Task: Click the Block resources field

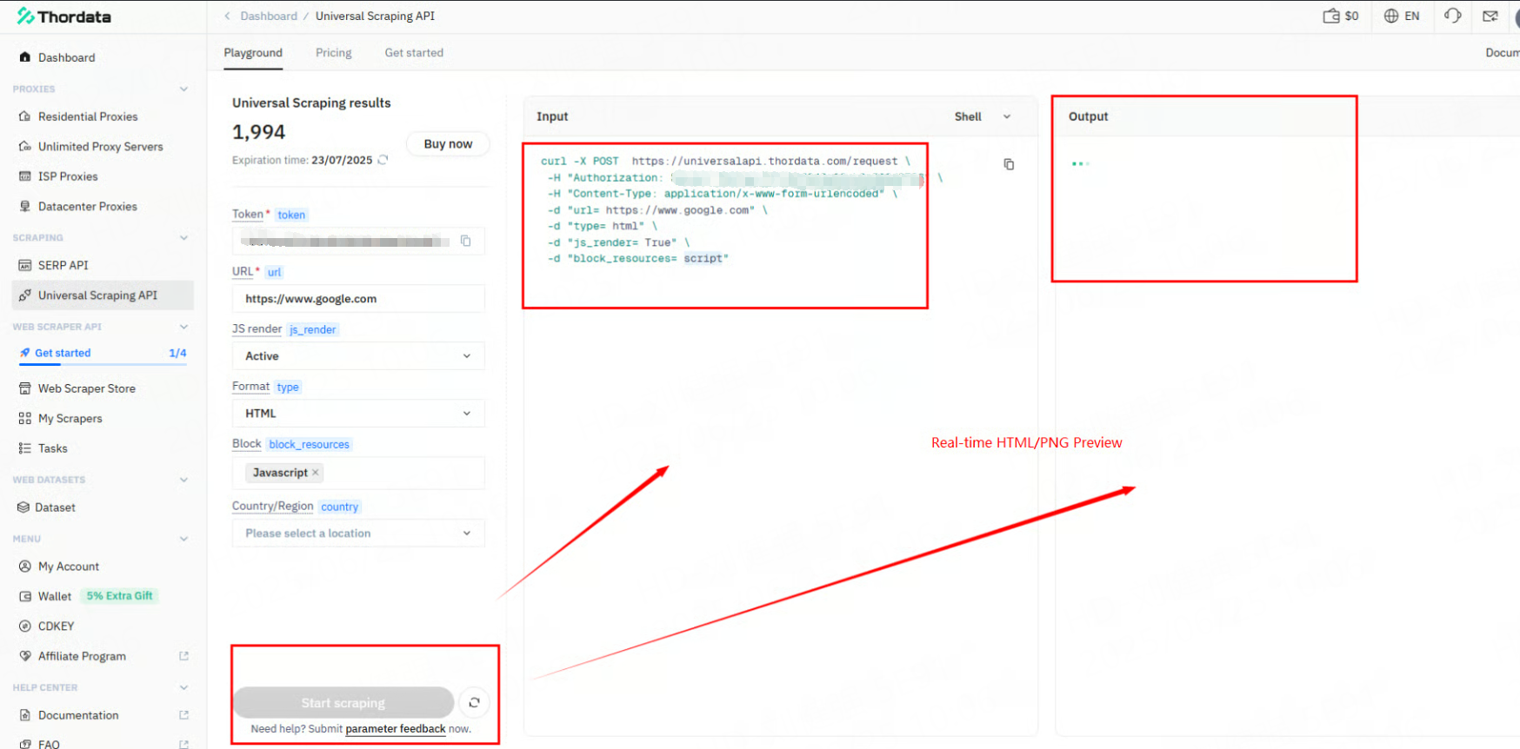Action: coord(358,473)
